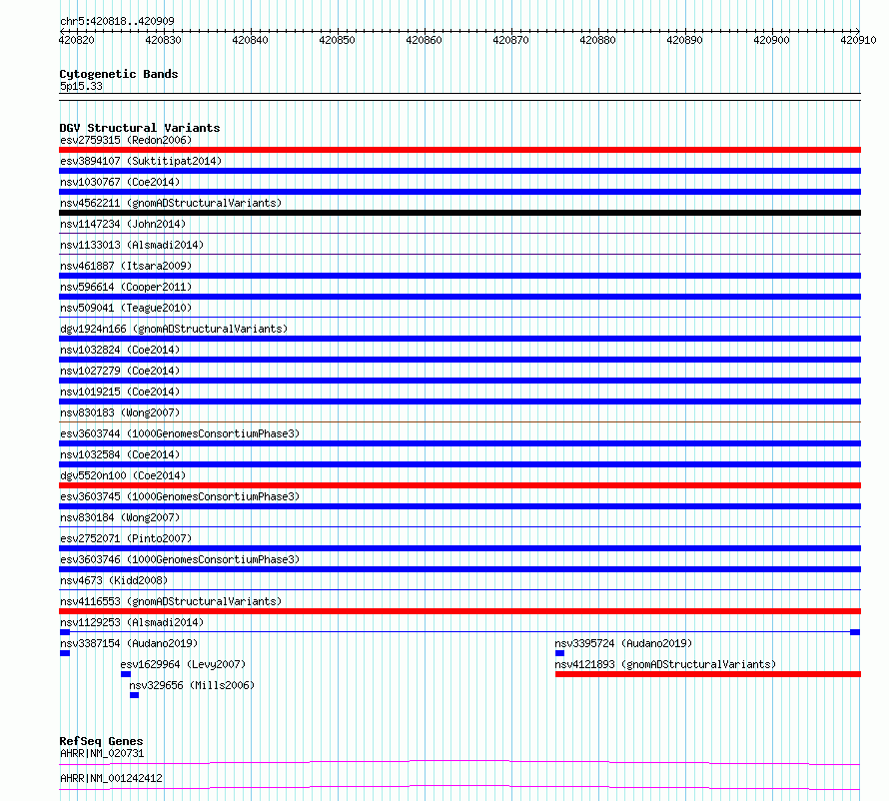Click the blue block under nsv3395724
Viewport: 889px width, 801px height.
[559, 653]
